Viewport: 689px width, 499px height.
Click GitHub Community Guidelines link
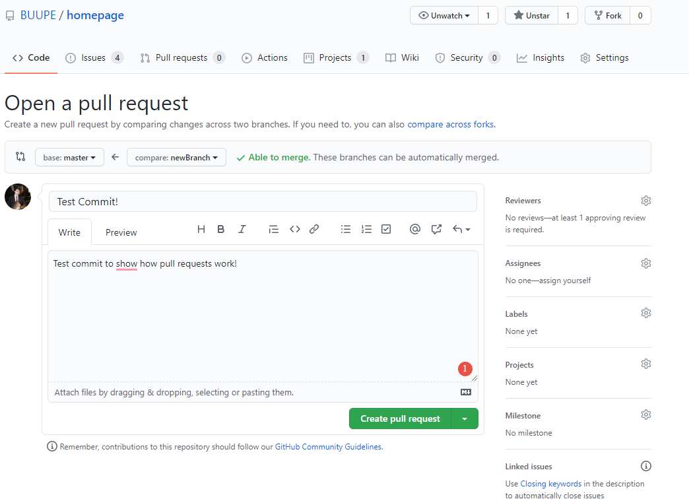point(328,447)
